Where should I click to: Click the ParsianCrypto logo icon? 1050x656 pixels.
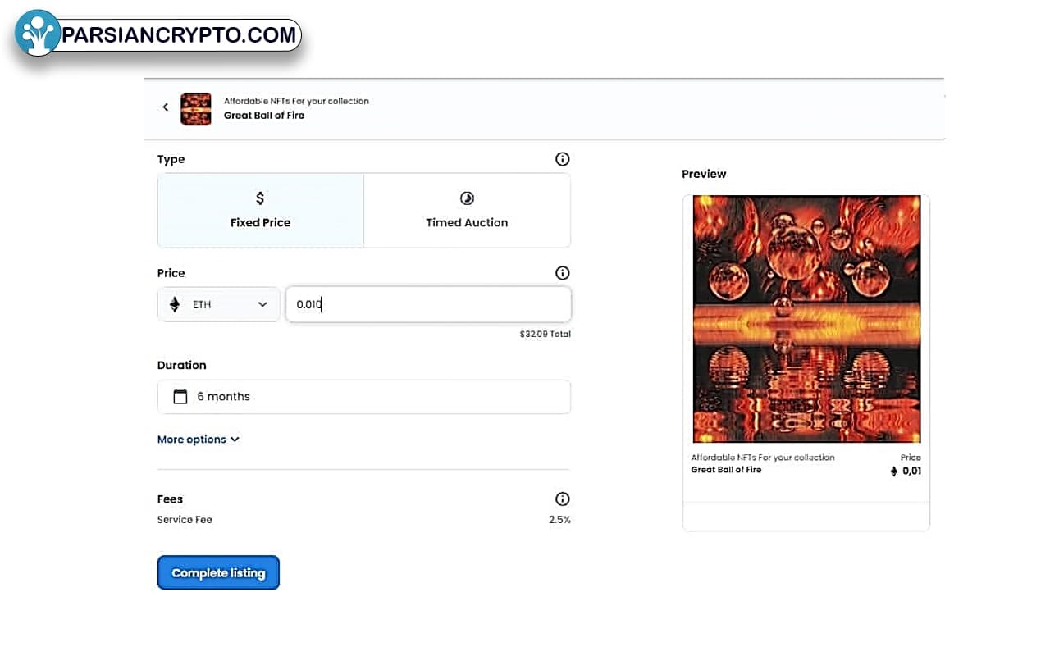point(38,34)
